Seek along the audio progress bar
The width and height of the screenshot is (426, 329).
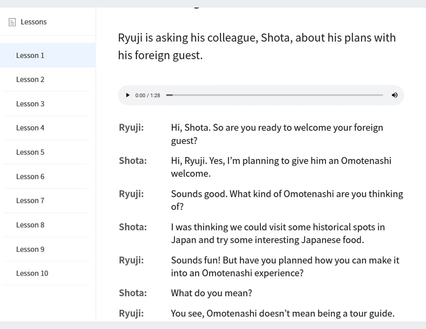click(x=274, y=95)
